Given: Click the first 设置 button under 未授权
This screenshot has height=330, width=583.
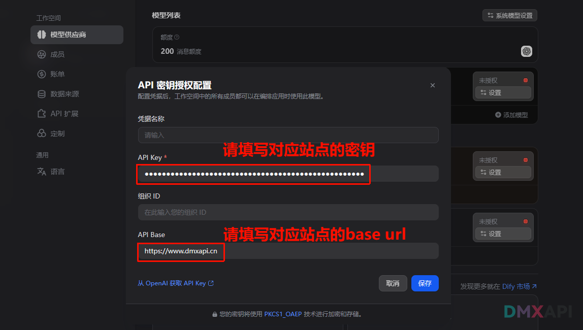Looking at the screenshot, I should coord(503,92).
